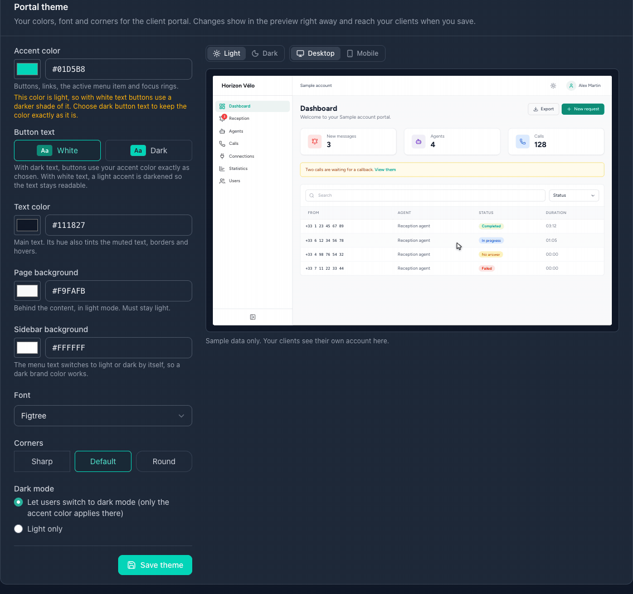The height and width of the screenshot is (594, 633).
Task: Switch preview to Light mode tab
Action: point(226,53)
